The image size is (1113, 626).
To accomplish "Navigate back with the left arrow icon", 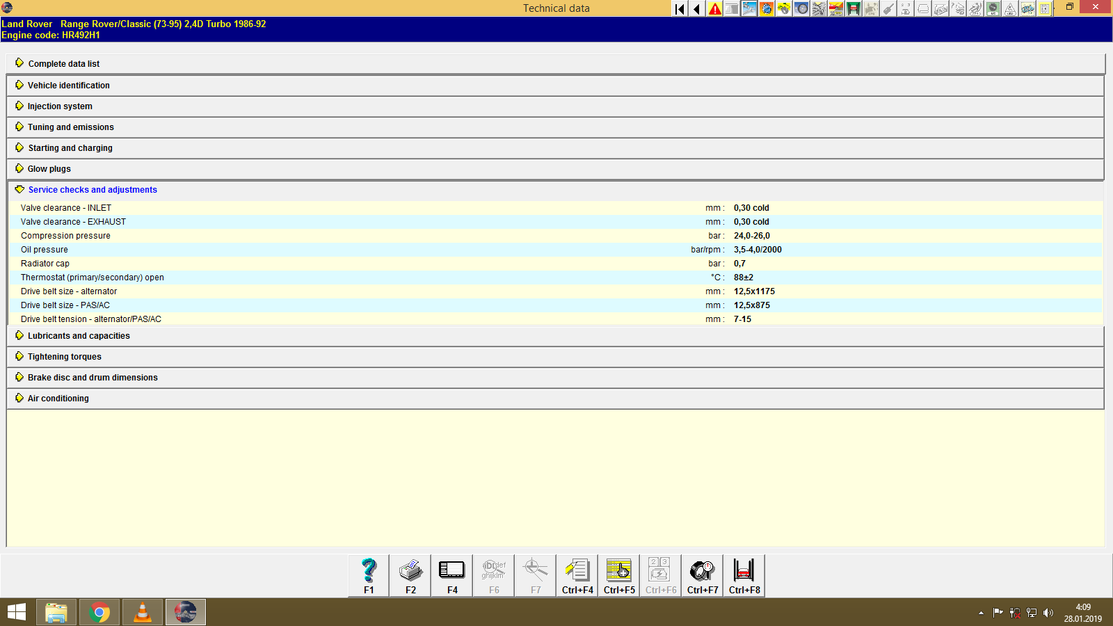I will point(696,9).
